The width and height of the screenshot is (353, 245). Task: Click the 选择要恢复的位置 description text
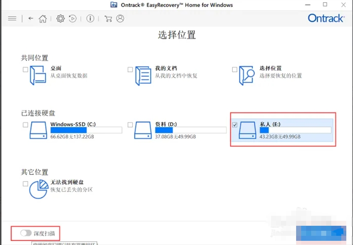tap(281, 76)
